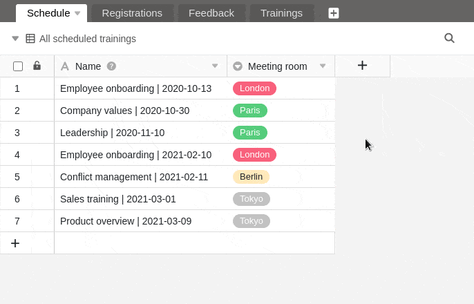Click the search magnifier icon
Viewport: 474px width, 304px height.
coord(449,39)
